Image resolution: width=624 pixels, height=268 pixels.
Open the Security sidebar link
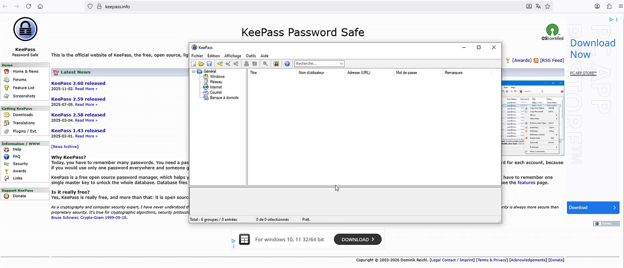click(x=21, y=163)
